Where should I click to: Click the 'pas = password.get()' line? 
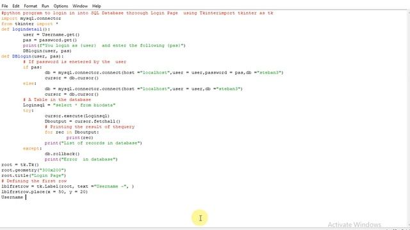[x=50, y=40]
